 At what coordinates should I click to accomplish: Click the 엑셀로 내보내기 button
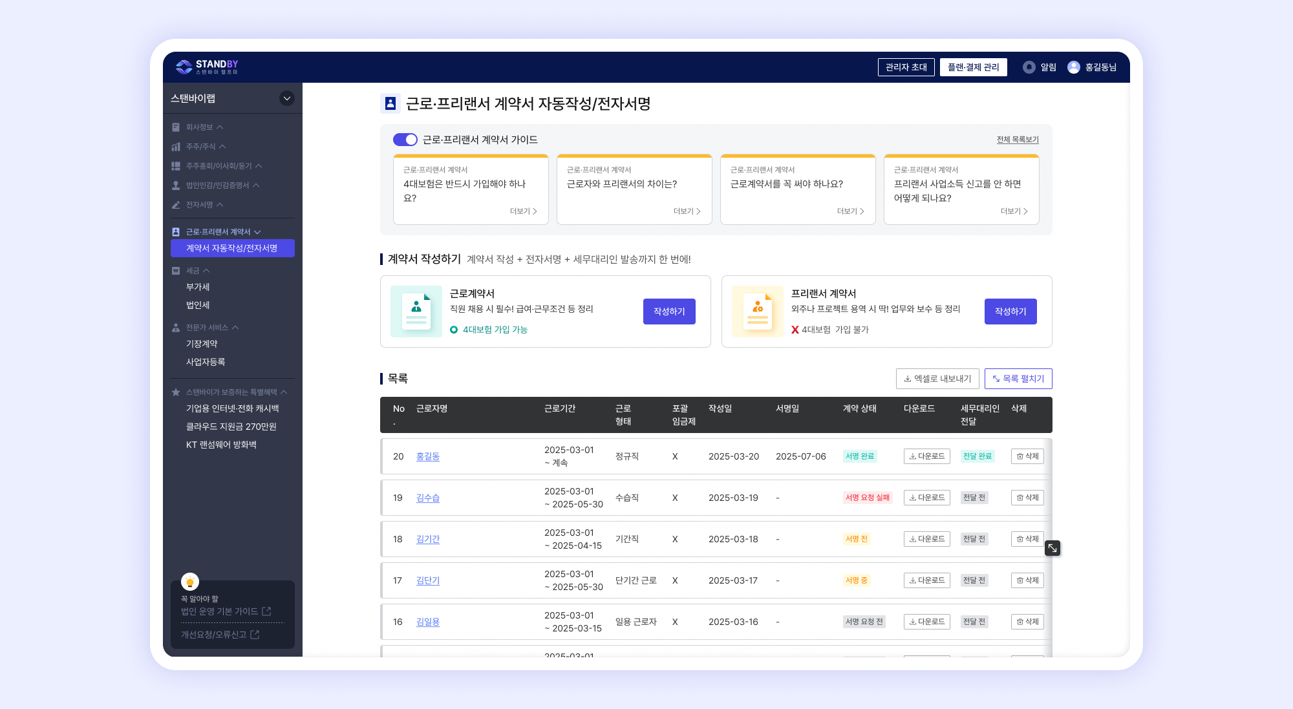tap(937, 379)
